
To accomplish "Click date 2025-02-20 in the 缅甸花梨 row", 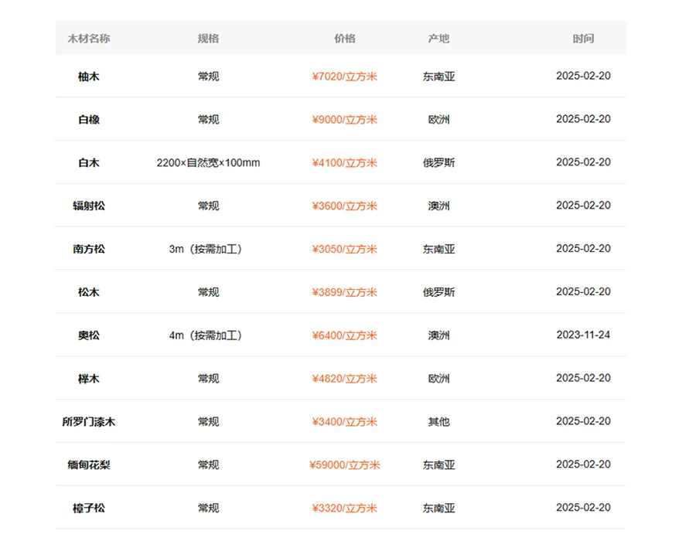I will pos(583,464).
